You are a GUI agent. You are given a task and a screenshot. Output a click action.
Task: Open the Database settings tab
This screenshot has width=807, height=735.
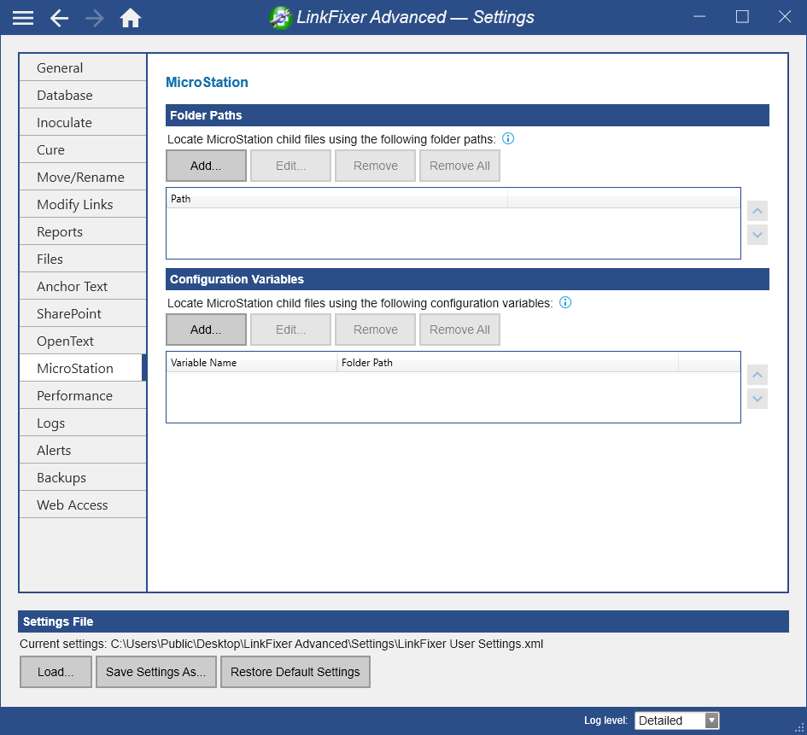[x=83, y=95]
